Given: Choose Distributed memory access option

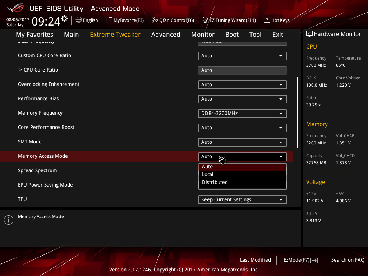Looking at the screenshot, I should point(243,182).
